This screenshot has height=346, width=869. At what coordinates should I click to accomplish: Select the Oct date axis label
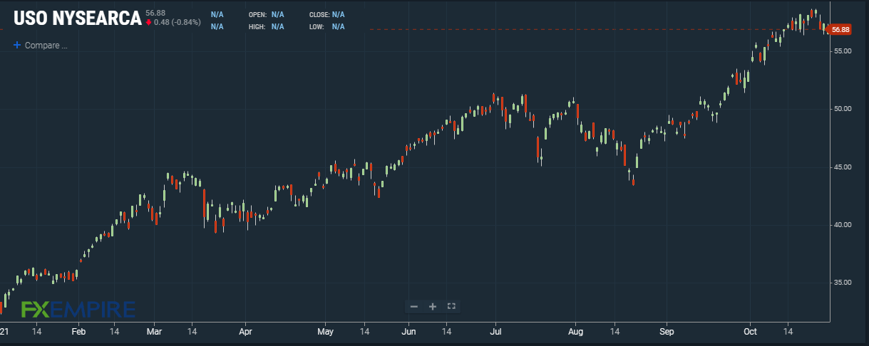pos(749,332)
